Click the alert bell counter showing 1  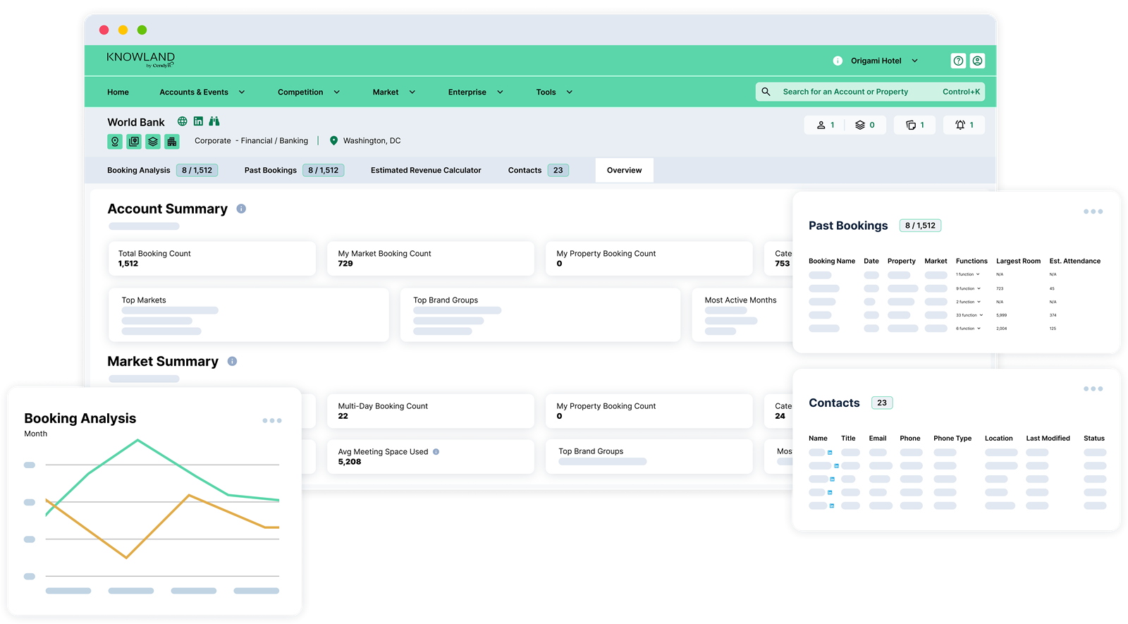click(x=964, y=125)
